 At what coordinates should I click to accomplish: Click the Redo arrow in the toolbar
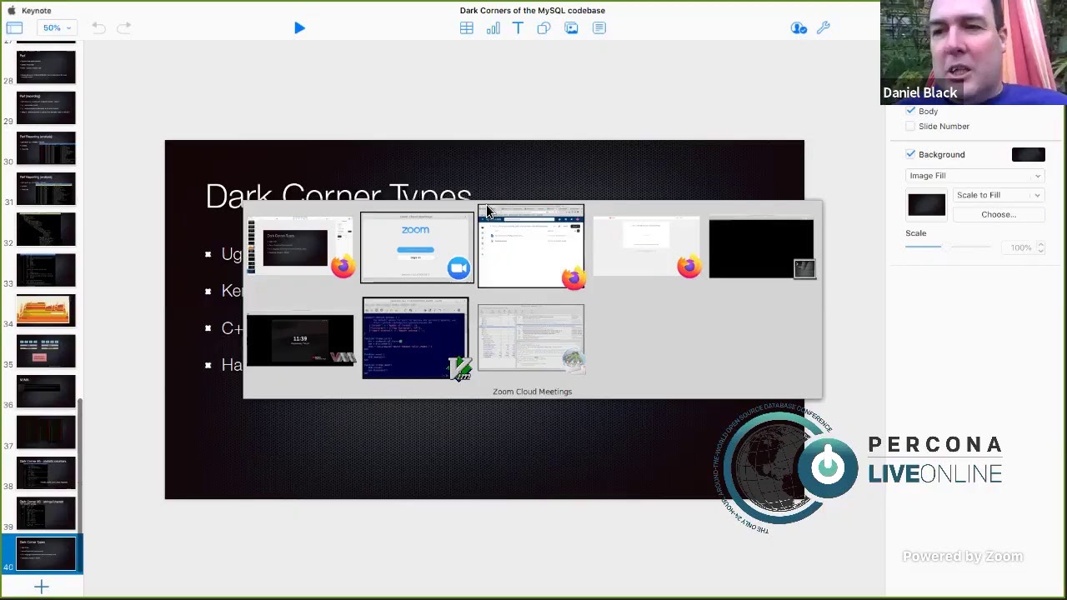pyautogui.click(x=124, y=28)
